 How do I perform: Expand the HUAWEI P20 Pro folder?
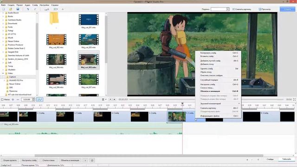click(4, 80)
